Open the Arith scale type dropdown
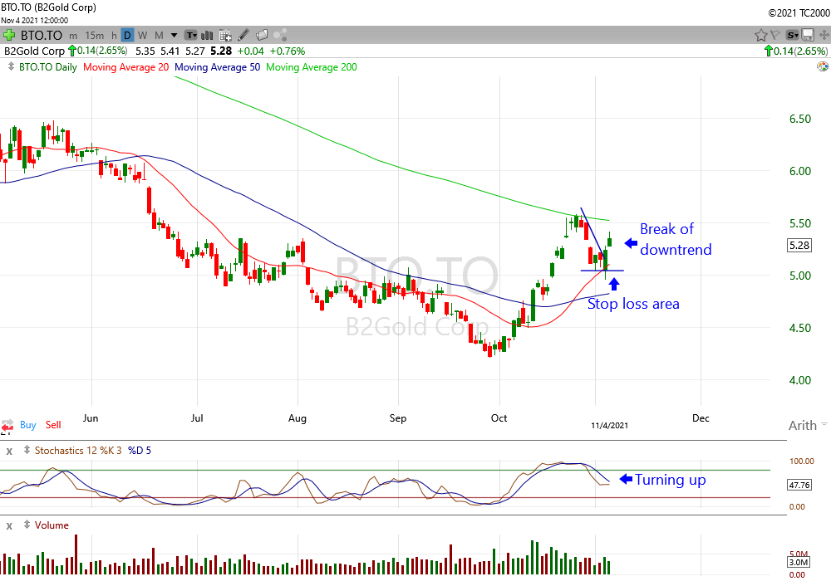This screenshot has width=831, height=581. tap(807, 426)
